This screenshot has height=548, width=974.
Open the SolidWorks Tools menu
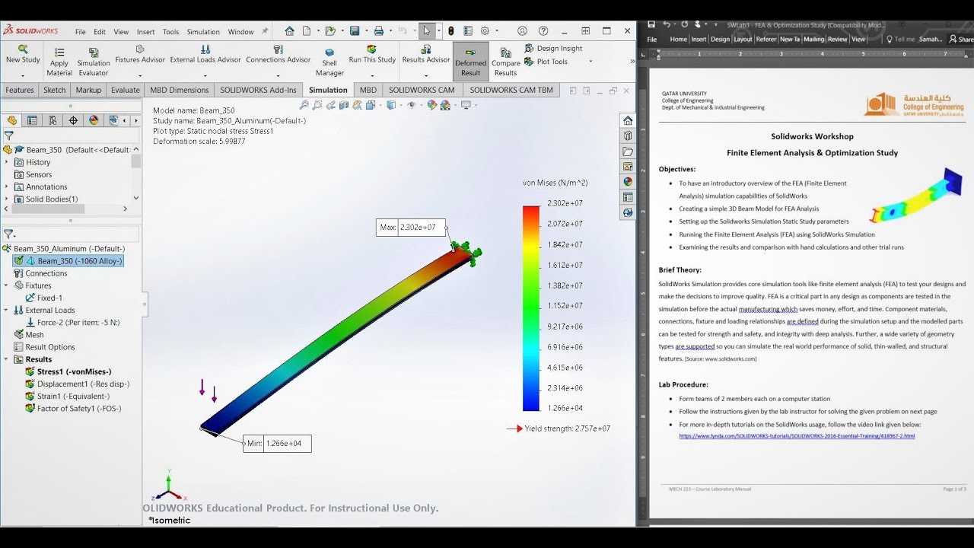point(170,32)
